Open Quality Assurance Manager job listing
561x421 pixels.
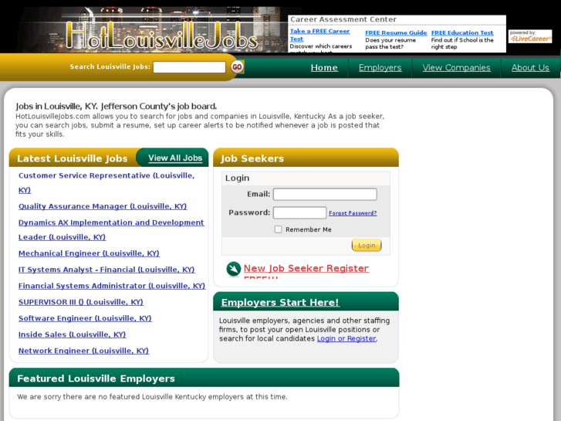[103, 206]
